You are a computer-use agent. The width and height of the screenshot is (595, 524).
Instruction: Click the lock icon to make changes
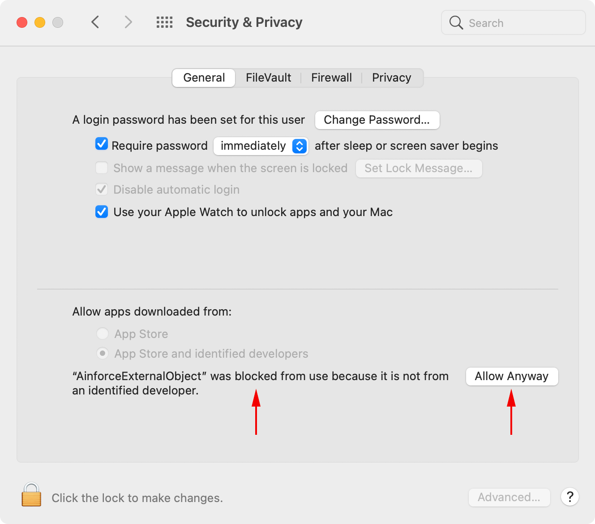pos(31,495)
